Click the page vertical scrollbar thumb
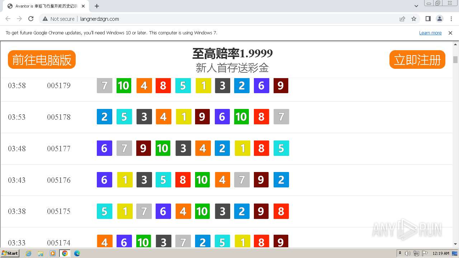 pyautogui.click(x=455, y=59)
